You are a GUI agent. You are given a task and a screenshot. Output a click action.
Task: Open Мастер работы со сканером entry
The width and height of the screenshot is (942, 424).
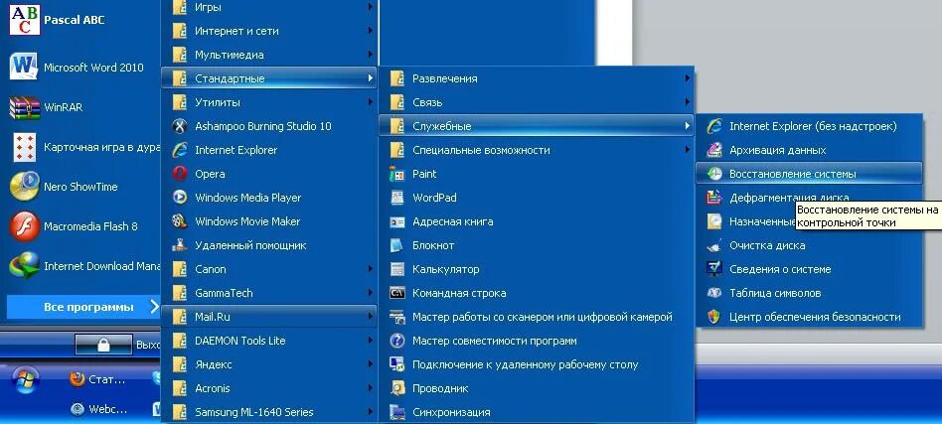(x=537, y=317)
